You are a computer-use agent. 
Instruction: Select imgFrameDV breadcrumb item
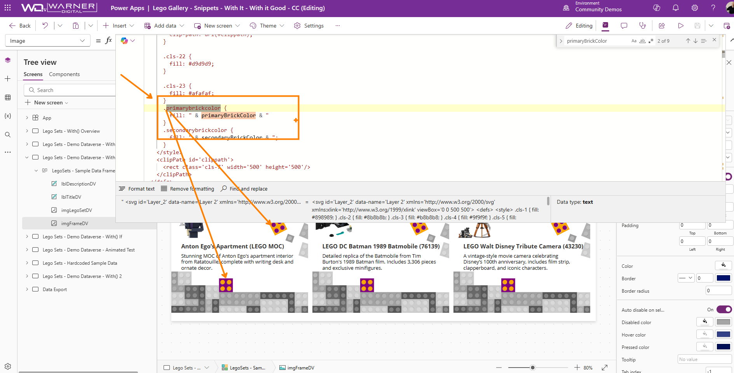click(297, 368)
